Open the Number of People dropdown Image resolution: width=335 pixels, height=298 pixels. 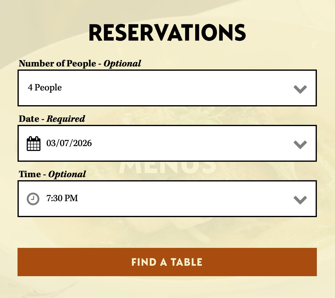coord(167,88)
